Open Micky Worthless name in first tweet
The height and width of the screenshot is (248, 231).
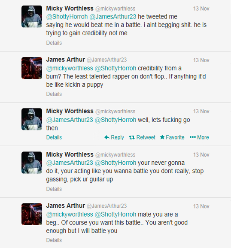(x=70, y=9)
